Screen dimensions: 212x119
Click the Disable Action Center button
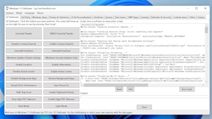point(24,72)
